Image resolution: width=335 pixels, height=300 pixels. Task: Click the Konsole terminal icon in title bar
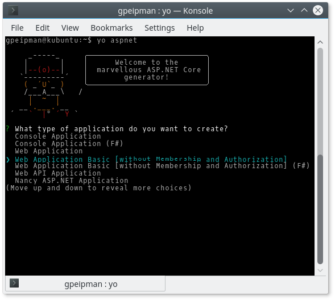click(x=13, y=10)
